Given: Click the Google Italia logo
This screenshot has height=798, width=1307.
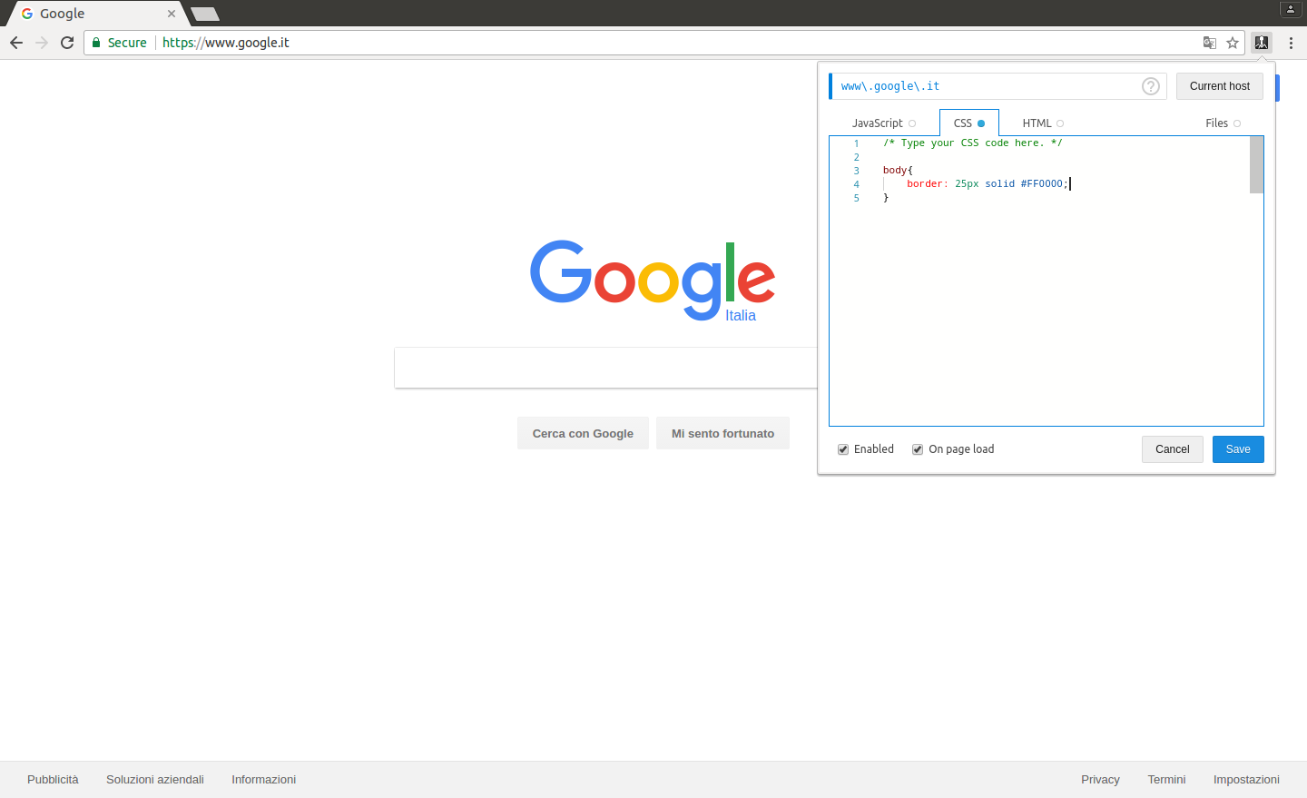Looking at the screenshot, I should click(x=653, y=281).
